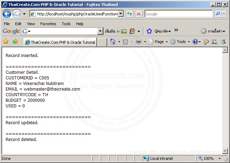Click the Internet Explorer title bar icon
Image resolution: width=230 pixels, height=163 pixels.
[5, 5]
